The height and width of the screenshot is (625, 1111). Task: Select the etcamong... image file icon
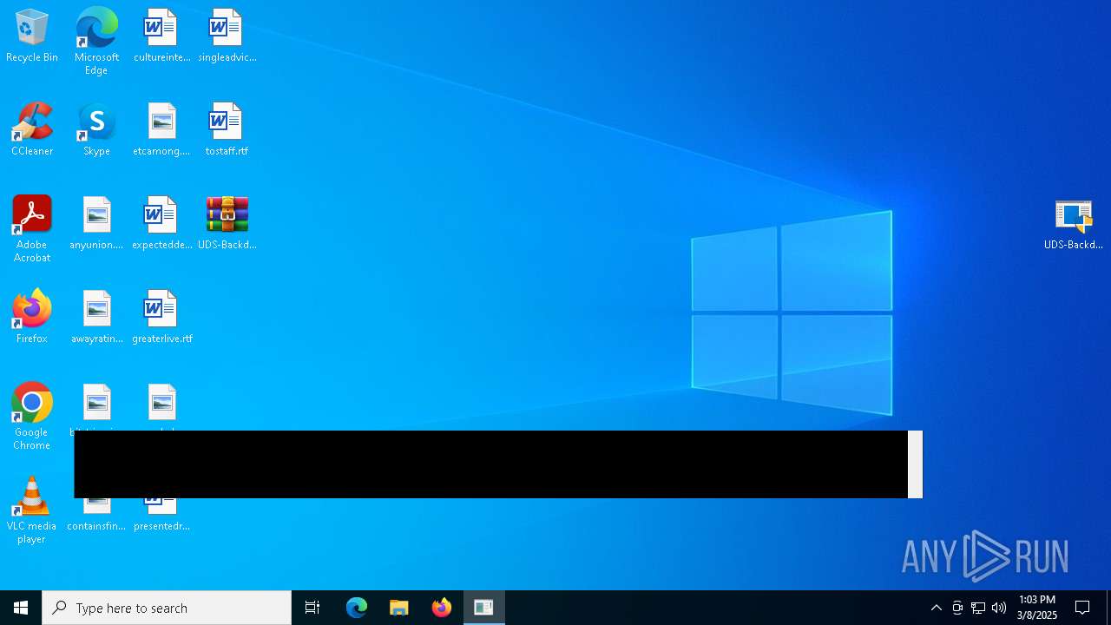click(x=161, y=130)
